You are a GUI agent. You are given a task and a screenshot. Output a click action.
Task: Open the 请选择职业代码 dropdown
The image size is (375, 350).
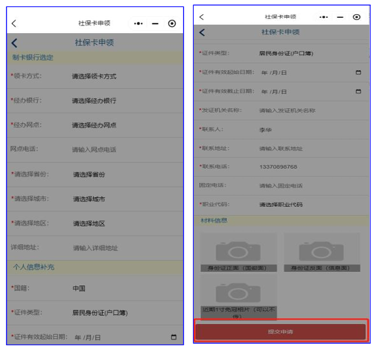click(x=281, y=204)
